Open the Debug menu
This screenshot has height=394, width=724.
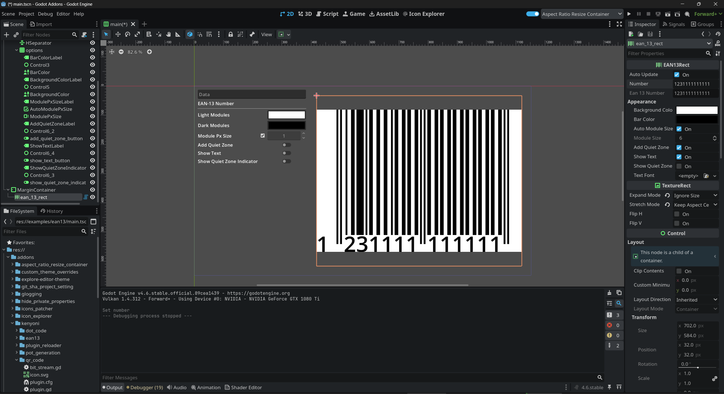coord(45,14)
